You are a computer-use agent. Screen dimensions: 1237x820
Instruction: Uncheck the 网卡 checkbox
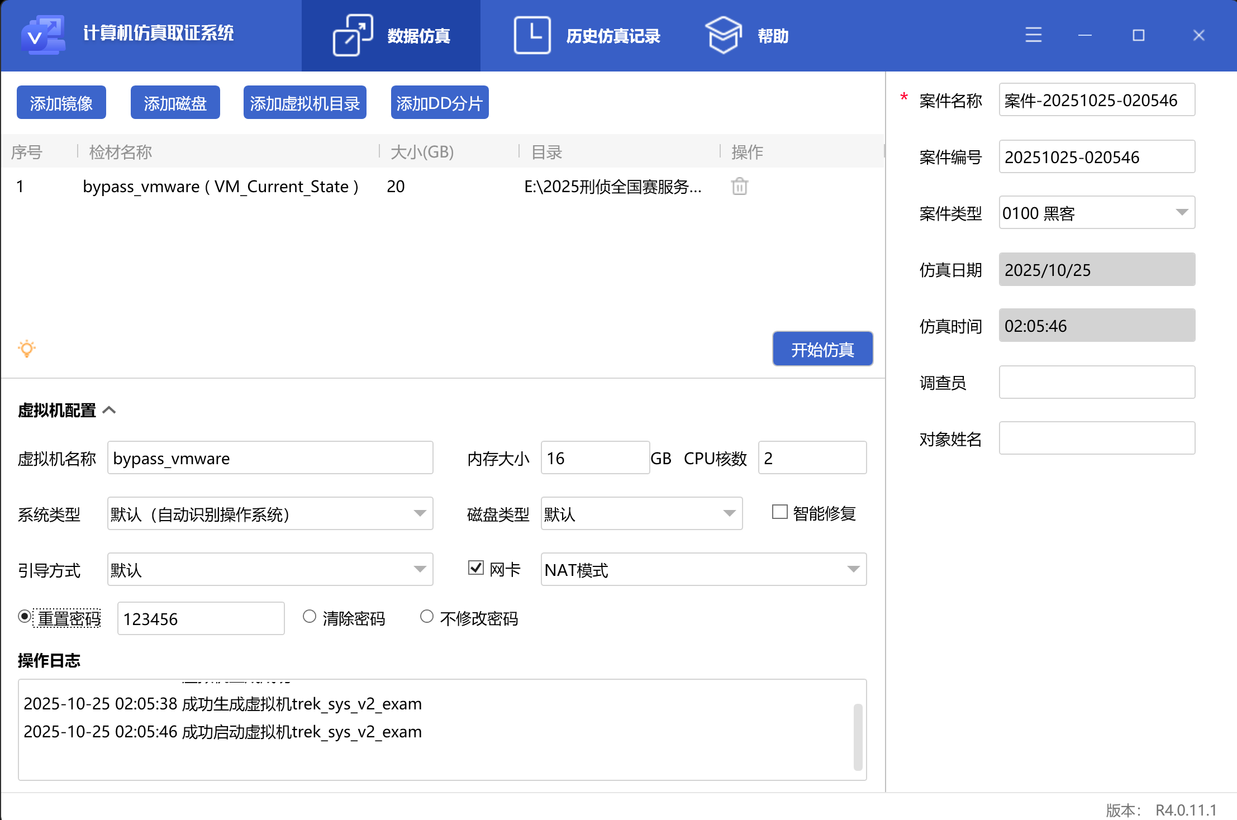(475, 568)
